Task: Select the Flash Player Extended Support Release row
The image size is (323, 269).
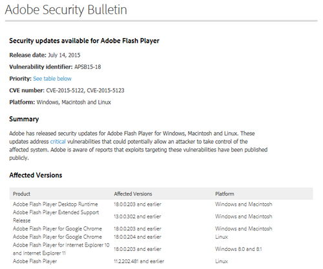Action: [161, 217]
